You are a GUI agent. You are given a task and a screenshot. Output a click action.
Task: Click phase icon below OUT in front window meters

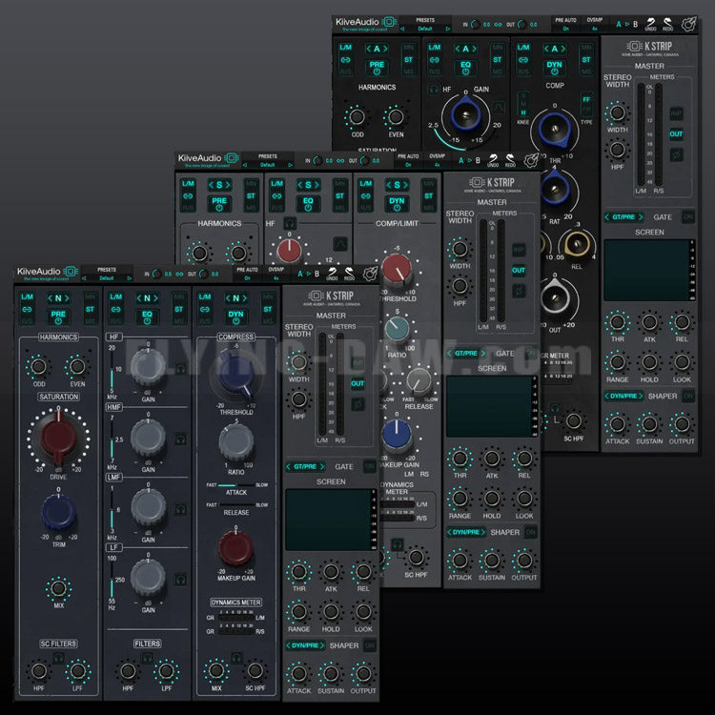(357, 404)
